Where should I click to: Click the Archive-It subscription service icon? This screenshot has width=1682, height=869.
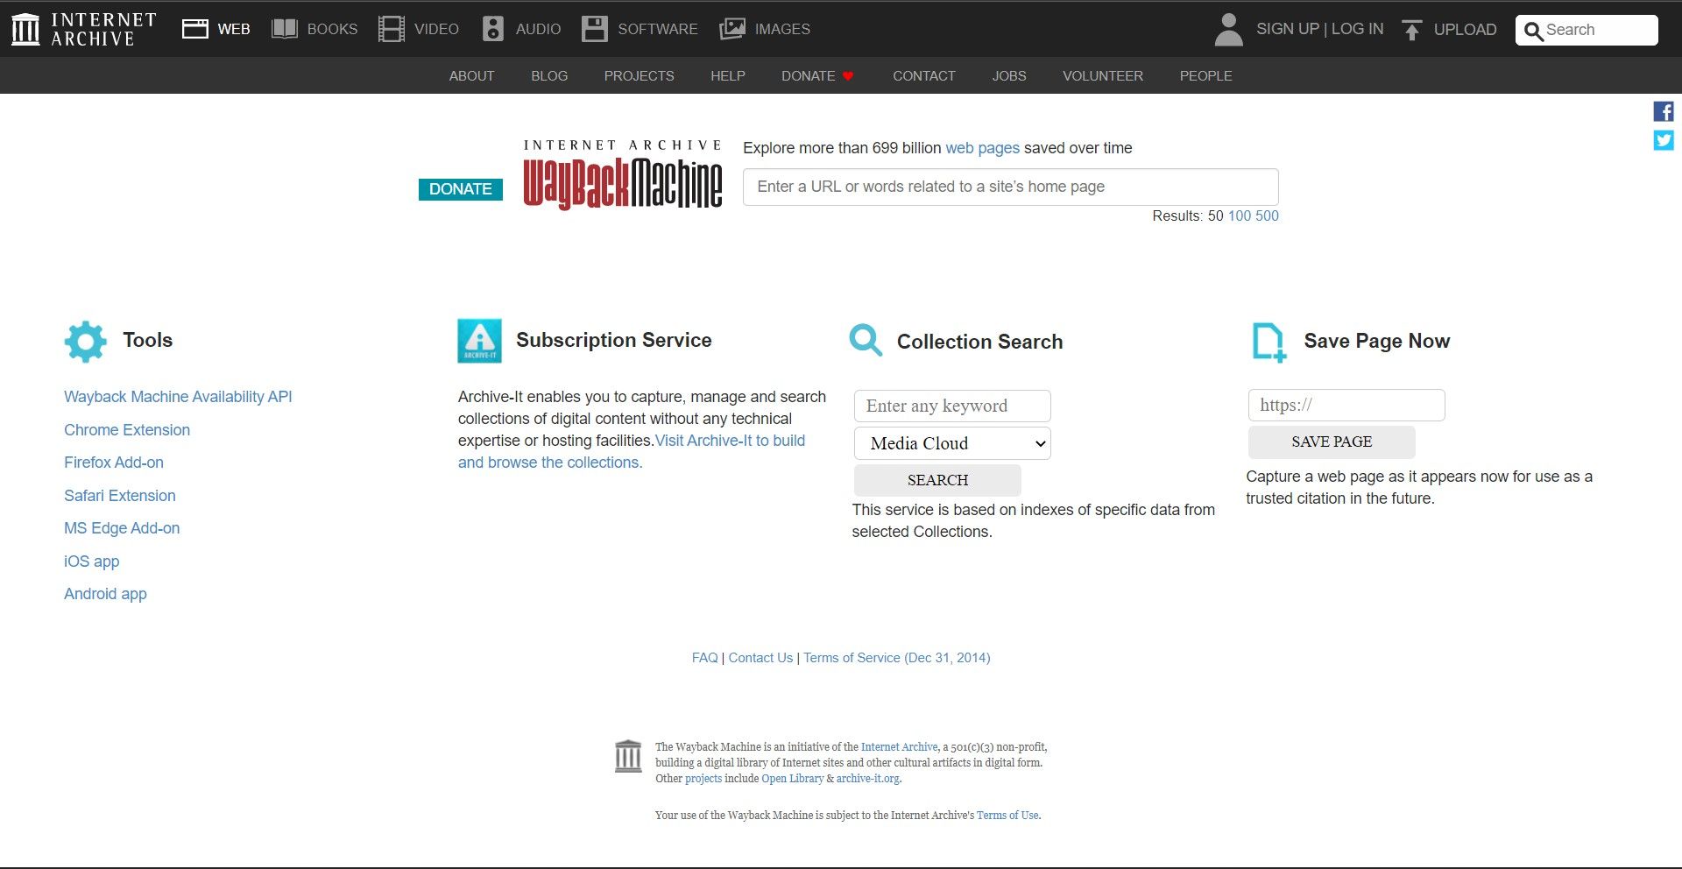pyautogui.click(x=479, y=341)
